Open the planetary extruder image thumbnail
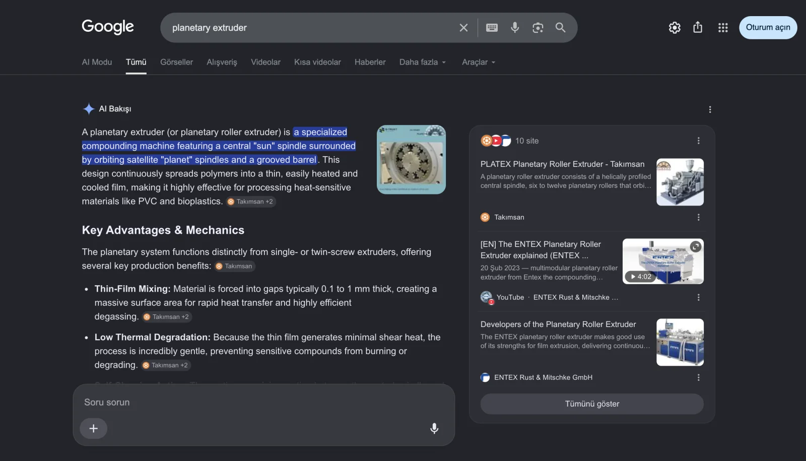 point(411,160)
